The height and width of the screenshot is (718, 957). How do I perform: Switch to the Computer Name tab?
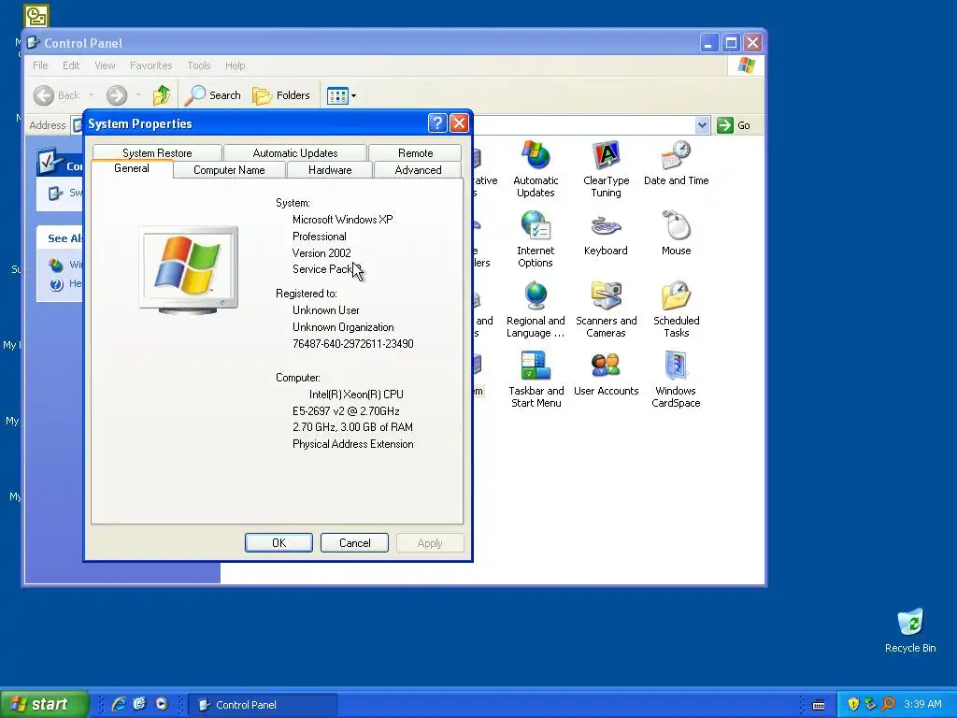click(x=229, y=170)
